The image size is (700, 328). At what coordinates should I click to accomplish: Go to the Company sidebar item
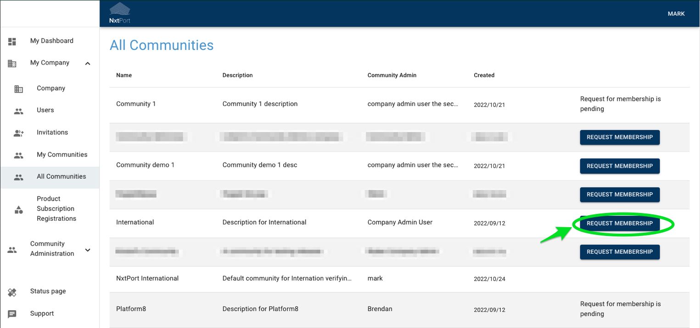tap(51, 88)
